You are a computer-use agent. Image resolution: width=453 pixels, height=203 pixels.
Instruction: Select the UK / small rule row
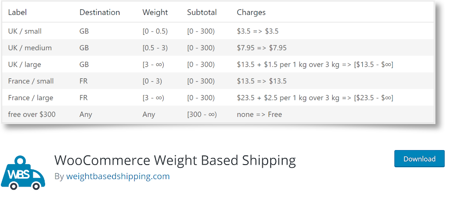[x=25, y=31]
